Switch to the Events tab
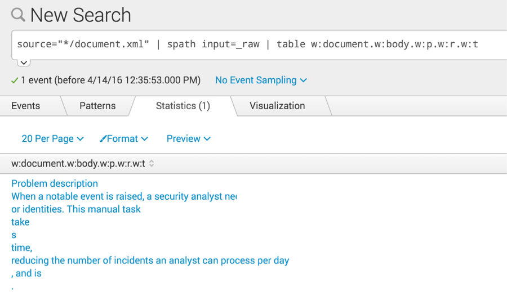507x292 pixels. pyautogui.click(x=25, y=106)
